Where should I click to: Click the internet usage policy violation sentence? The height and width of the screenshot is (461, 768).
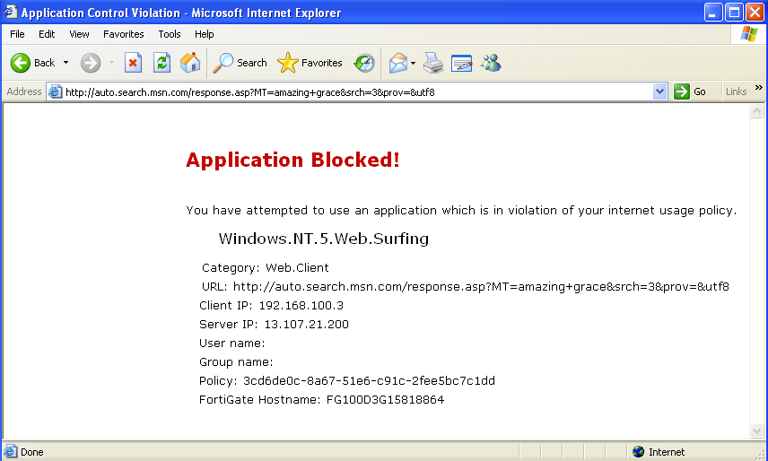pos(461,211)
